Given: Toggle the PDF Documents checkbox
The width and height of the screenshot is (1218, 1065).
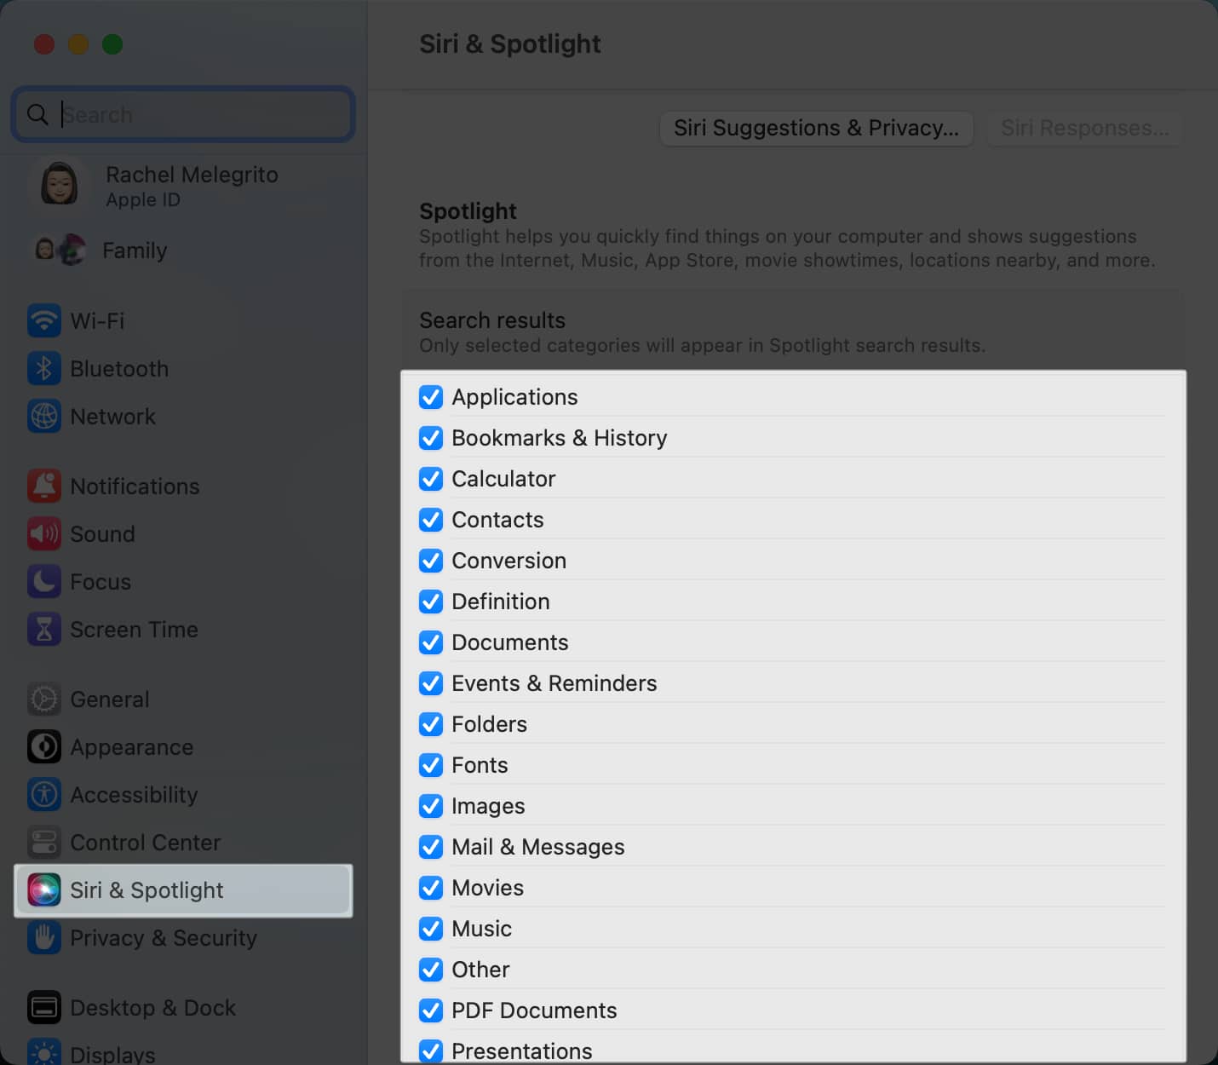Looking at the screenshot, I should pos(431,1010).
